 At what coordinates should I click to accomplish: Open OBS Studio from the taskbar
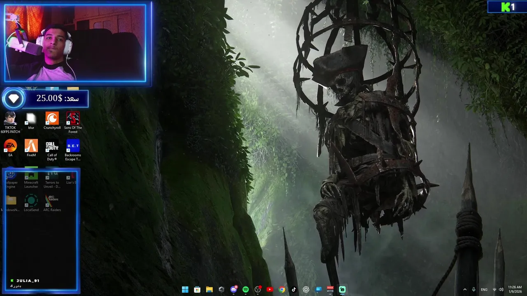click(x=258, y=289)
